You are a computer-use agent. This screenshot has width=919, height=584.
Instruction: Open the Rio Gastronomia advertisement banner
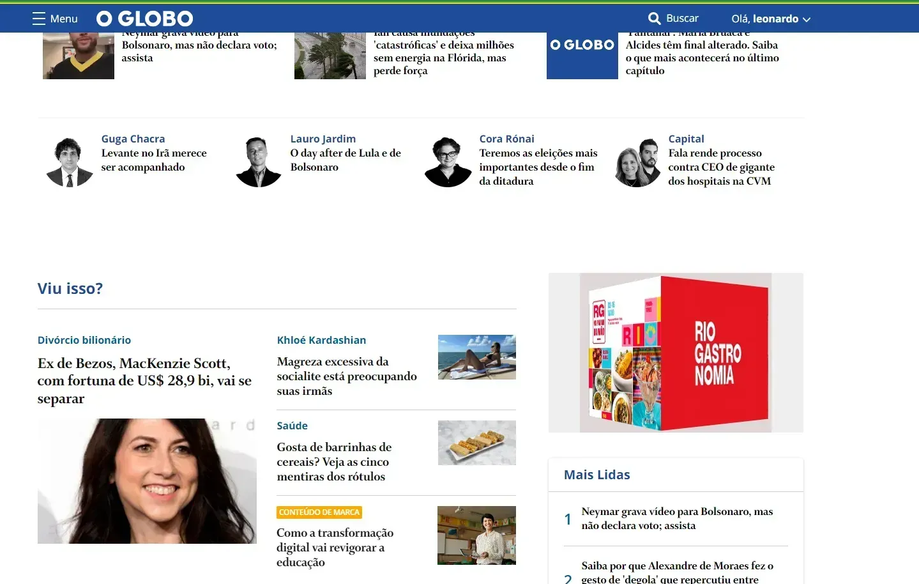click(676, 353)
